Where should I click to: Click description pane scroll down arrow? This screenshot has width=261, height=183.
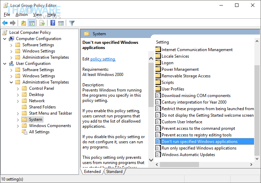(151, 160)
